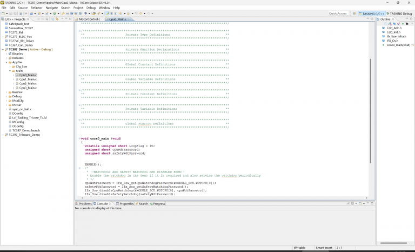Toggle Link with Editor in Projects panel

[57, 19]
